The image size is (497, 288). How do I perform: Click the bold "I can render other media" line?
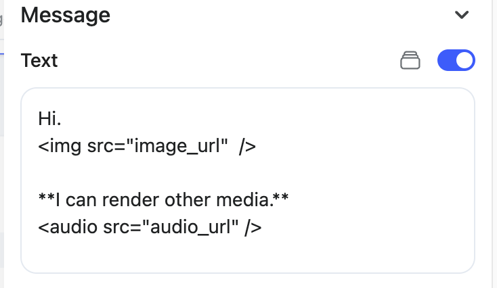164,201
